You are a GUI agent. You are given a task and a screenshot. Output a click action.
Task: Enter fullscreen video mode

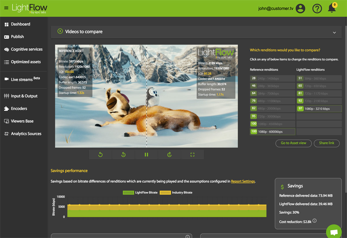pyautogui.click(x=193, y=154)
